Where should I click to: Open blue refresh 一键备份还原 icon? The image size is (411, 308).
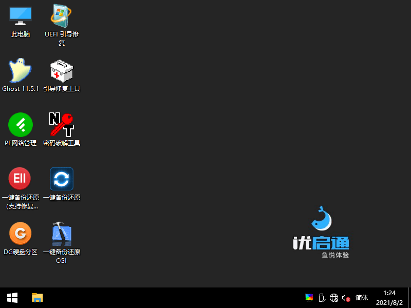[x=62, y=179]
